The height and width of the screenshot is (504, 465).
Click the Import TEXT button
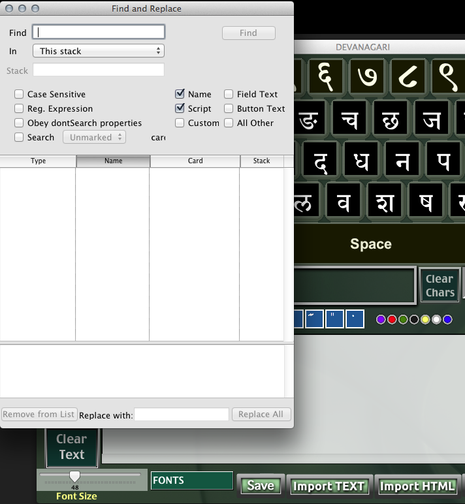[330, 486]
